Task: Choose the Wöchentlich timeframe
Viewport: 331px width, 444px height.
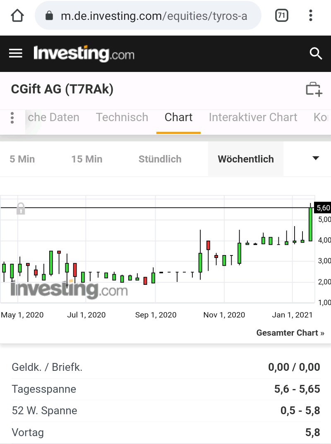Action: point(246,159)
